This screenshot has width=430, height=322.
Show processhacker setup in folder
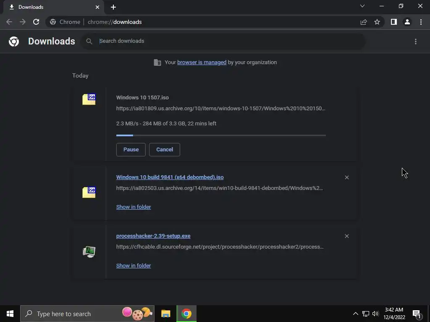134,265
